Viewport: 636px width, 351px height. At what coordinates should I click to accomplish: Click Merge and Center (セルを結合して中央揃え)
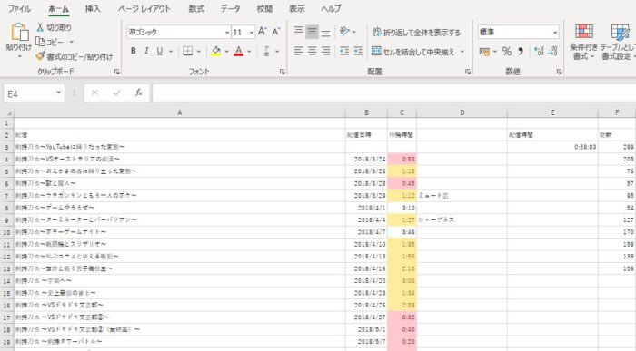point(412,52)
